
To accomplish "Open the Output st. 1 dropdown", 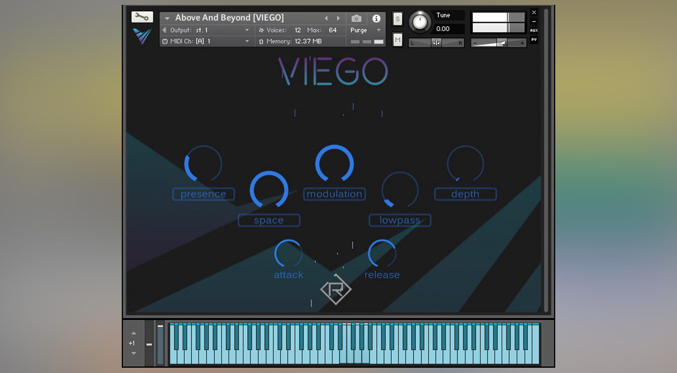I will coord(206,30).
